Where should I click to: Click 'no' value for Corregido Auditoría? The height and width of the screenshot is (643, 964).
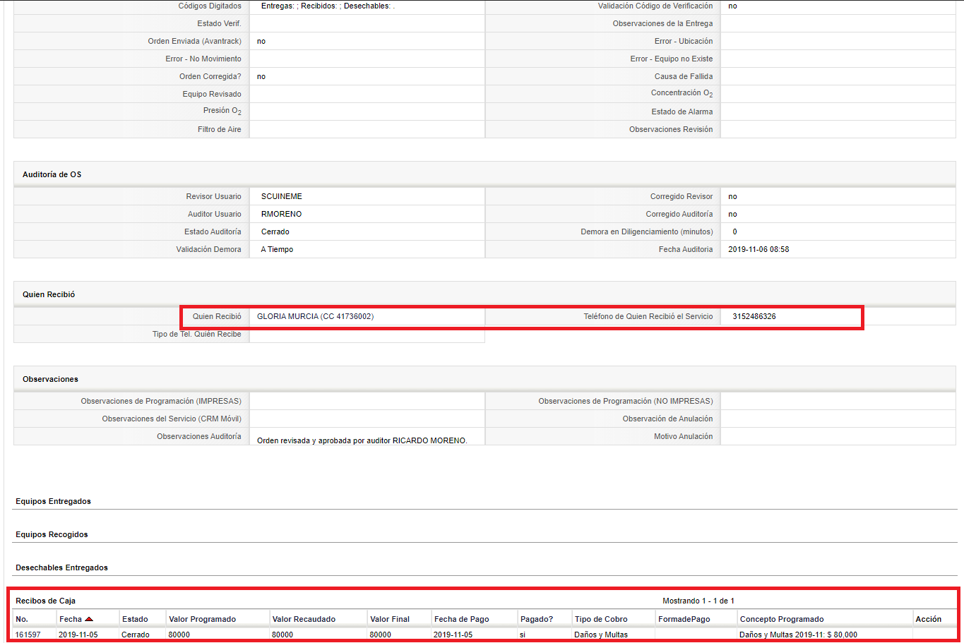pos(732,214)
